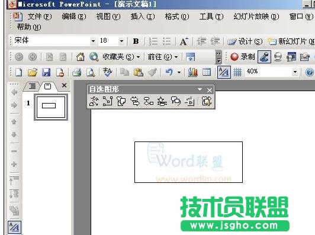This screenshot has height=235, width=315.
Task: Expand the web toolbar options chevron
Action: pos(218,57)
